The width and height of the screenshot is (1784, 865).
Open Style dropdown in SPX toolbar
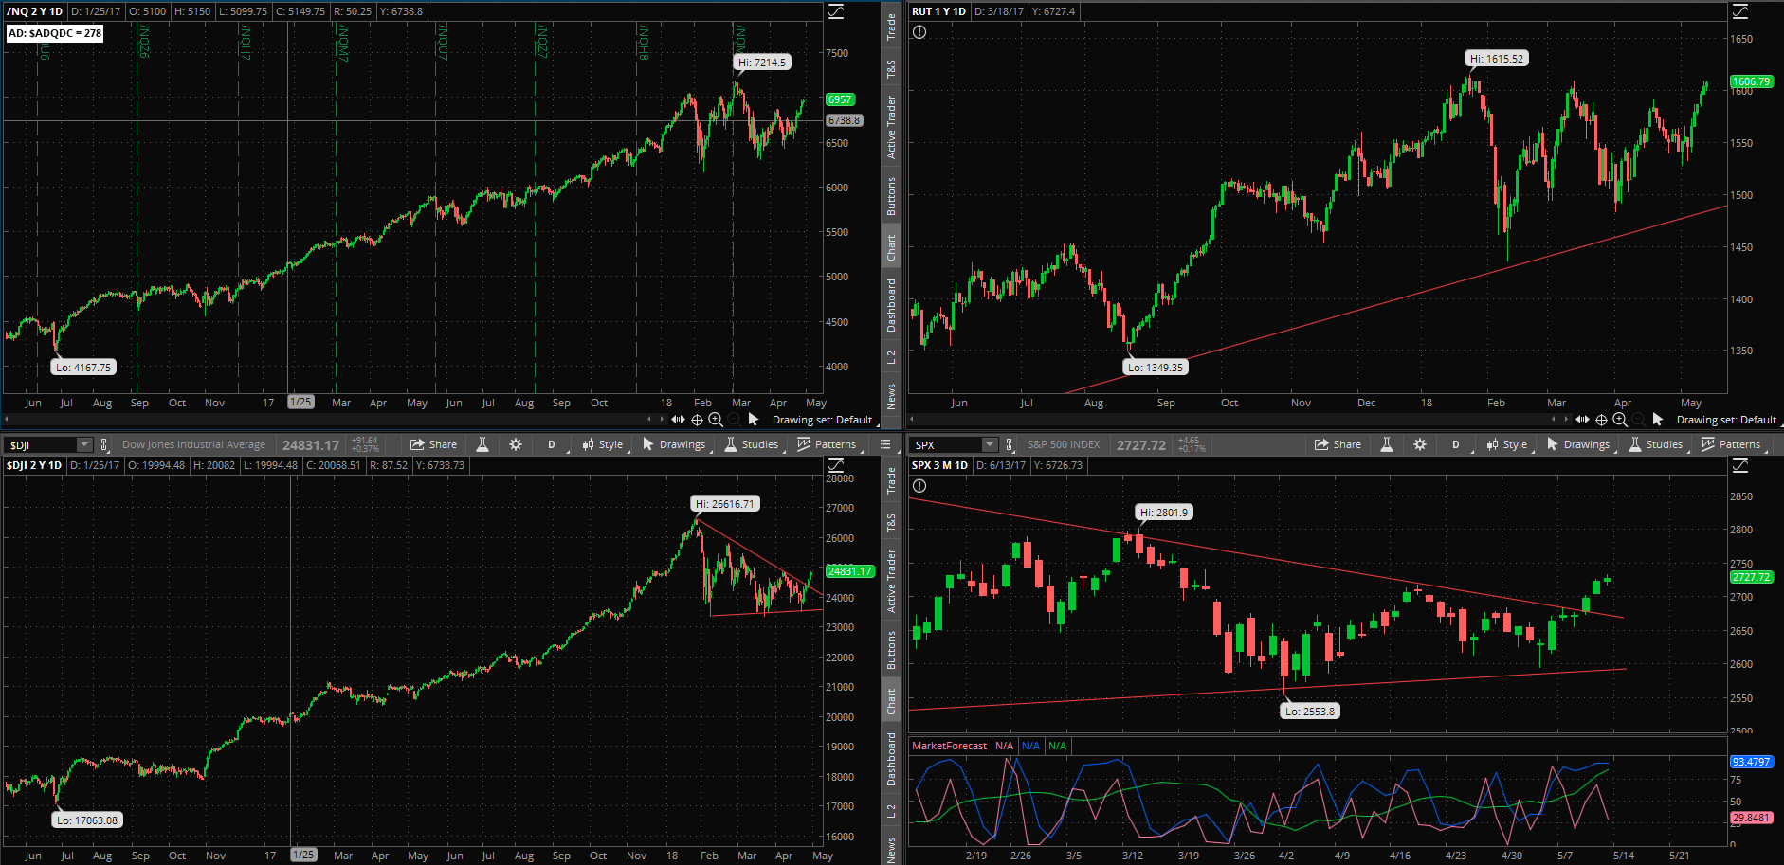[x=1507, y=444]
